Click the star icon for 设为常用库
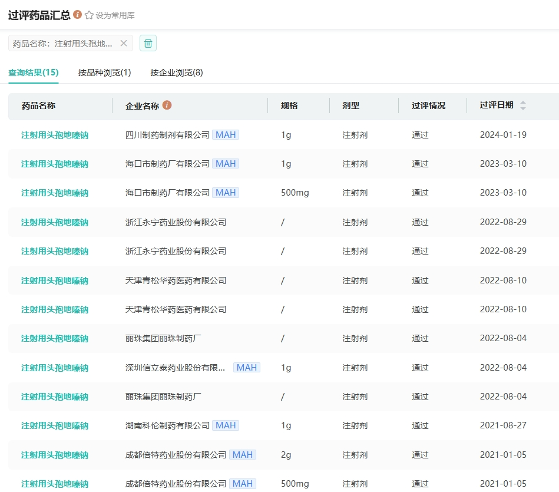The width and height of the screenshot is (559, 492). coord(90,15)
